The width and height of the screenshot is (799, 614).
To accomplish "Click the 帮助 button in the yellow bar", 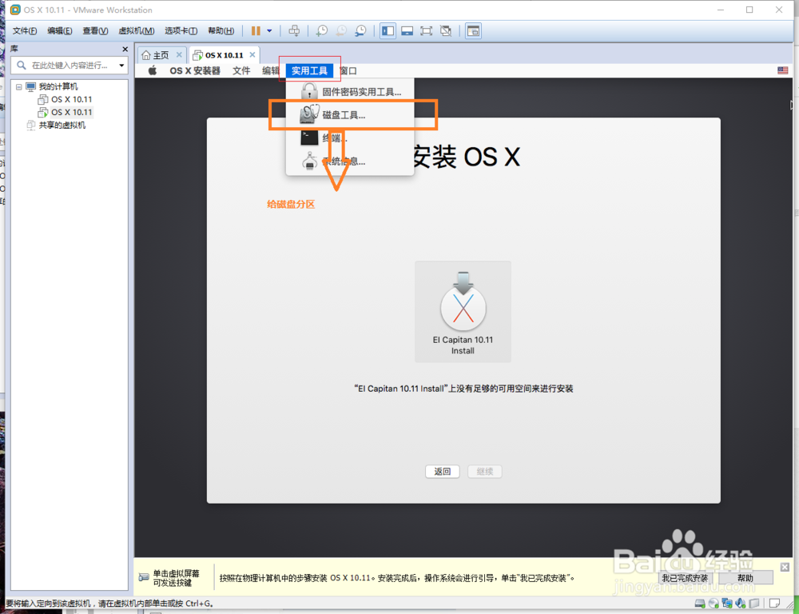I will click(x=745, y=578).
